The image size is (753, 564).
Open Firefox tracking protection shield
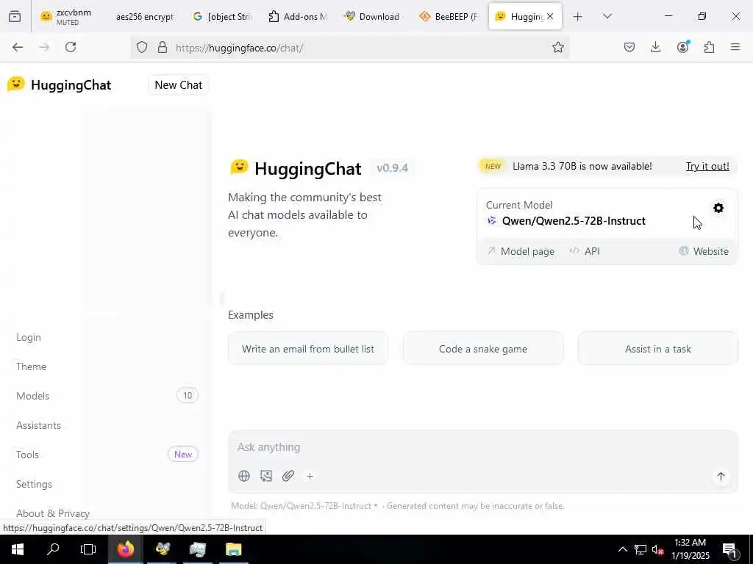coord(142,47)
